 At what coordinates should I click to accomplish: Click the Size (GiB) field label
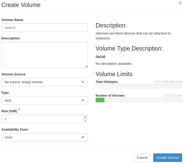(9, 111)
